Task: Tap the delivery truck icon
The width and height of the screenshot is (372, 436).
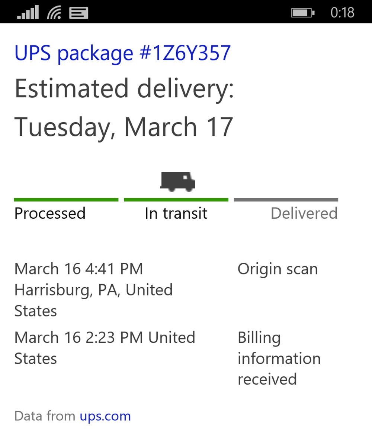Action: [177, 182]
